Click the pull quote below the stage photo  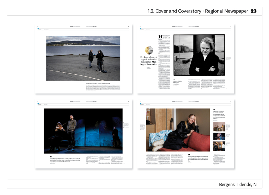click(65, 160)
